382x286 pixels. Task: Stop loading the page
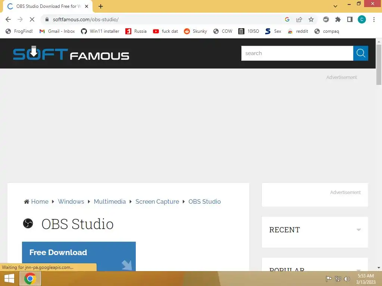[x=32, y=19]
